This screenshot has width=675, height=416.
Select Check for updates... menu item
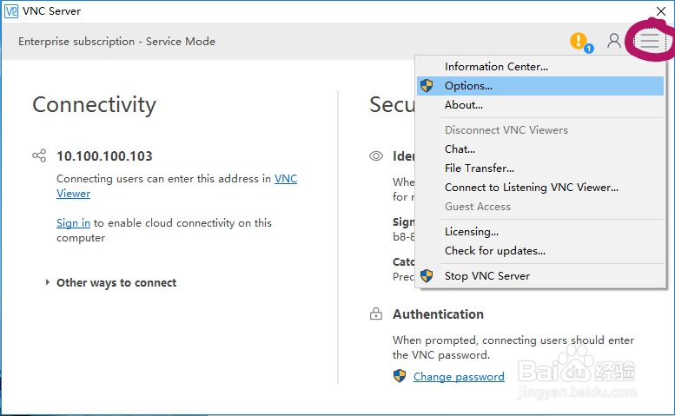(494, 251)
